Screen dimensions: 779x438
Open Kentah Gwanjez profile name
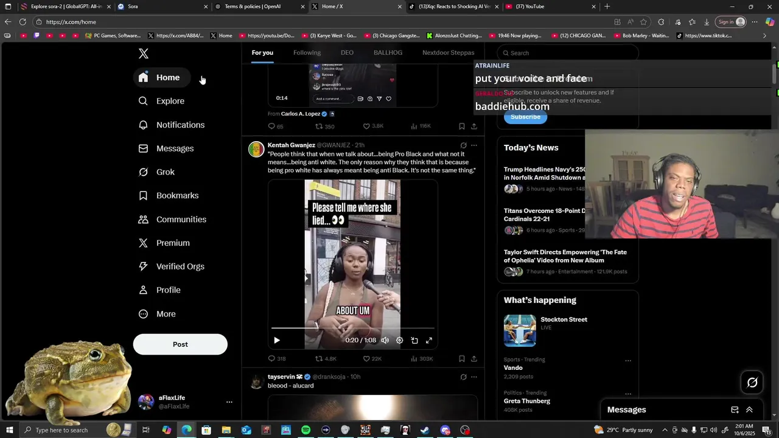click(292, 145)
